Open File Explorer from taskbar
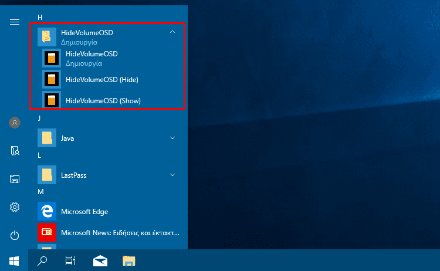This screenshot has height=271, width=440. (129, 261)
